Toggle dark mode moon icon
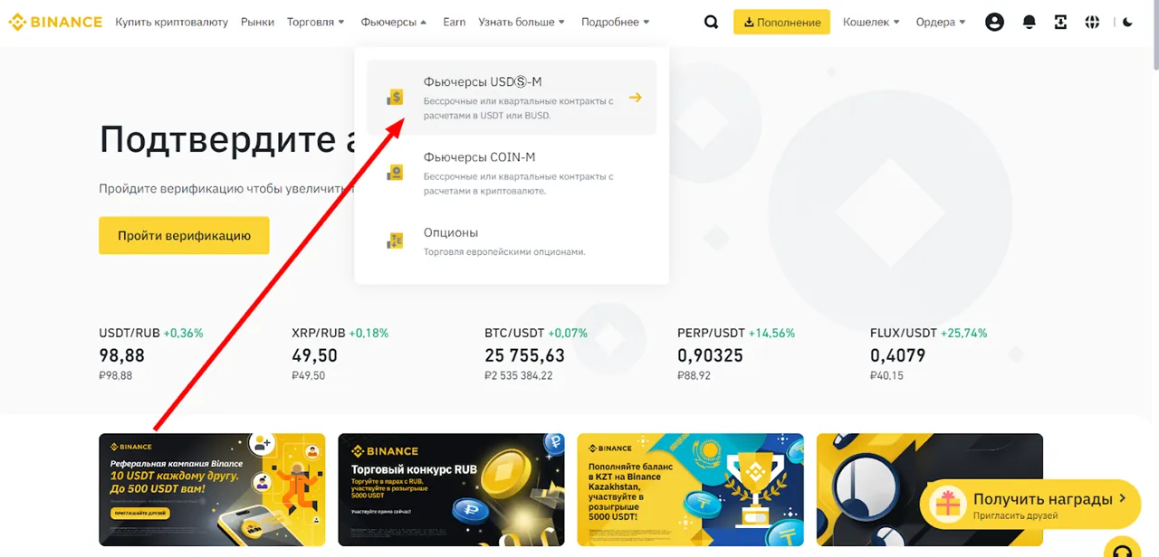The width and height of the screenshot is (1159, 557). 1127,23
